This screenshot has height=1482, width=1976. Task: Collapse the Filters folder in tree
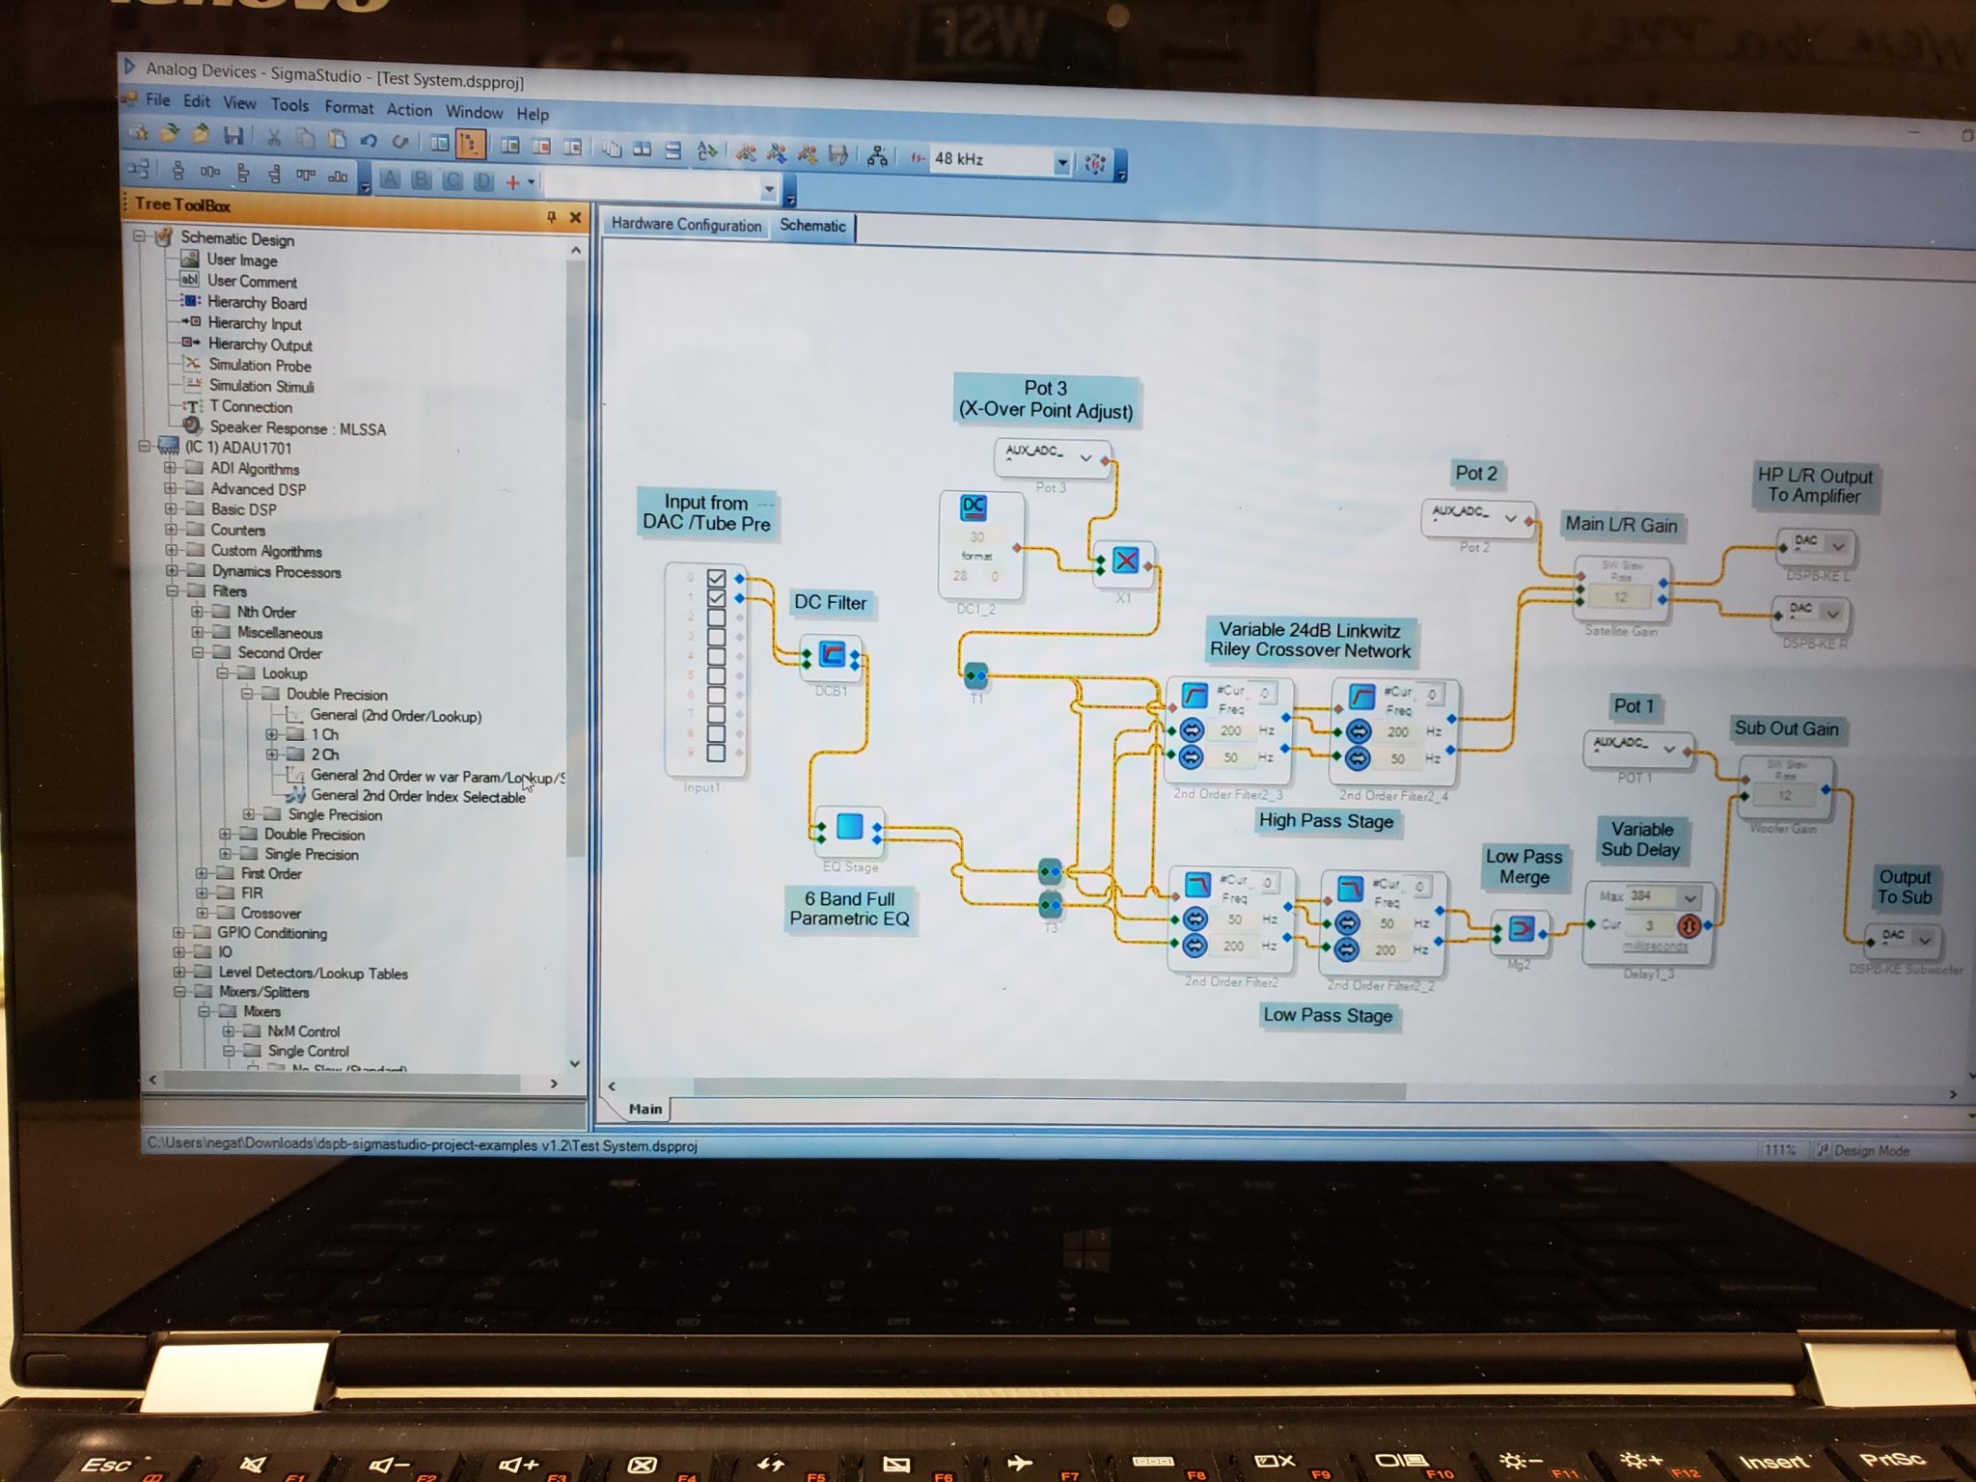tap(172, 591)
